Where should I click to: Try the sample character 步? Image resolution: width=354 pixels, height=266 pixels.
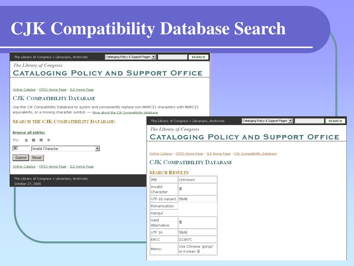pyautogui.click(x=48, y=140)
